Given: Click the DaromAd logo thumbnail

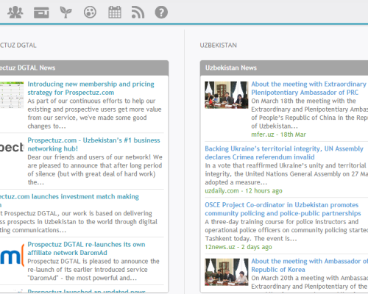Looking at the screenshot, I should click(x=12, y=256).
